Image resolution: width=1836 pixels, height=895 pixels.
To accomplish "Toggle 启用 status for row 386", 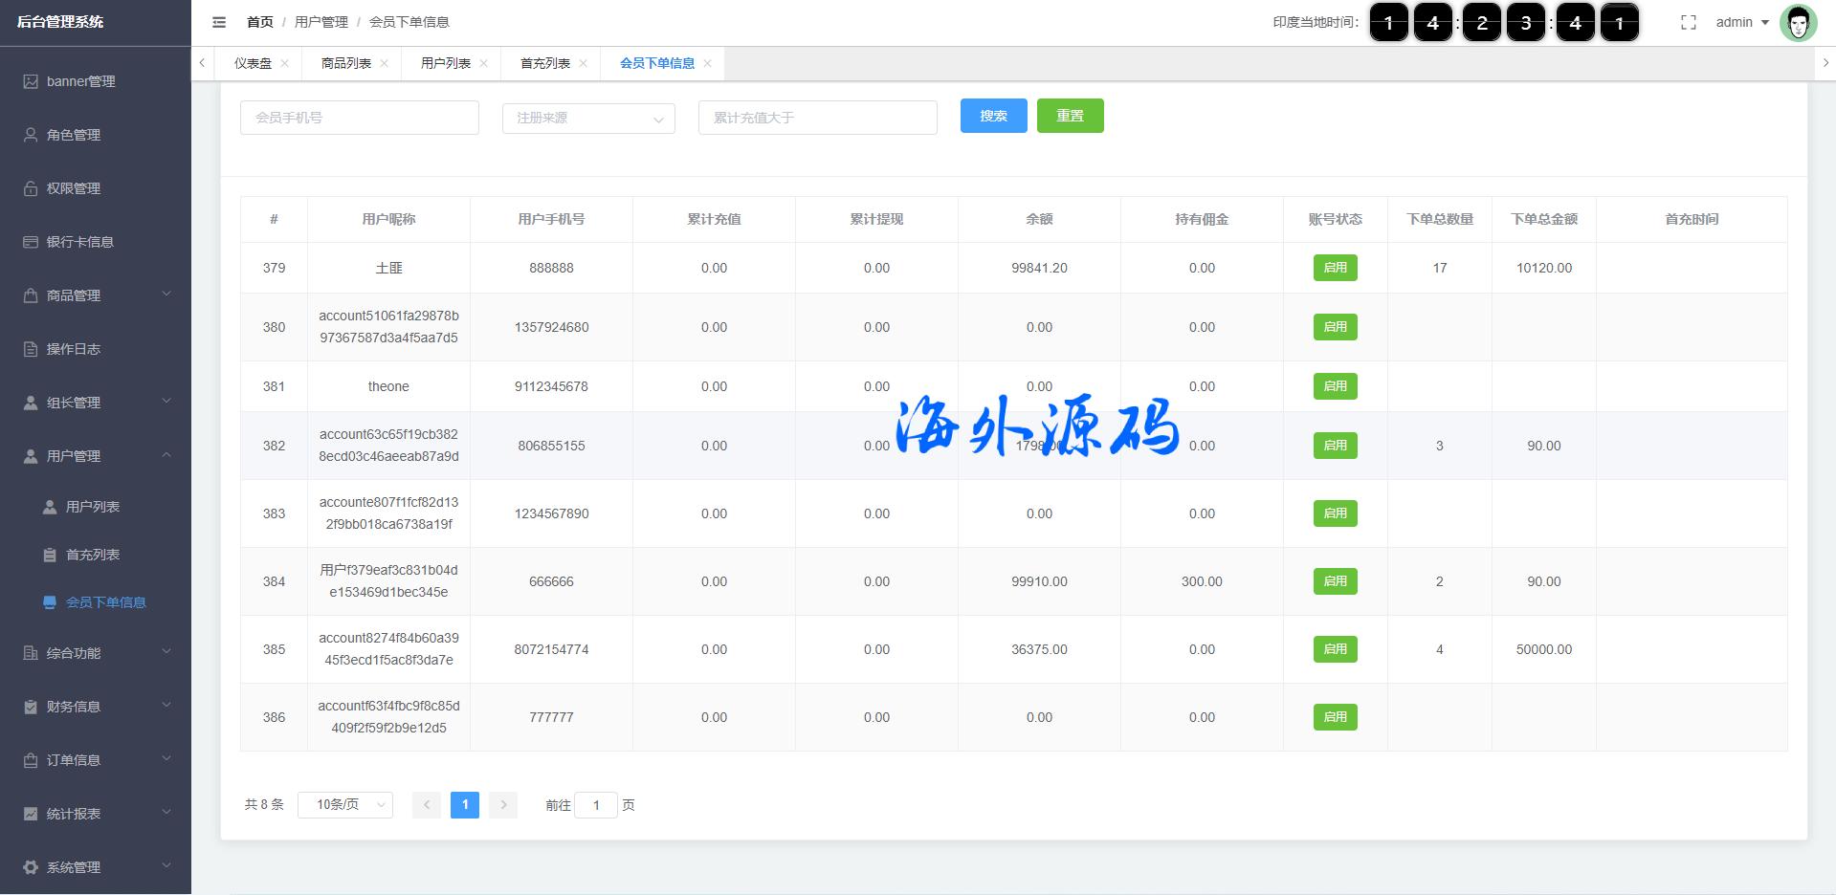I will tap(1335, 717).
